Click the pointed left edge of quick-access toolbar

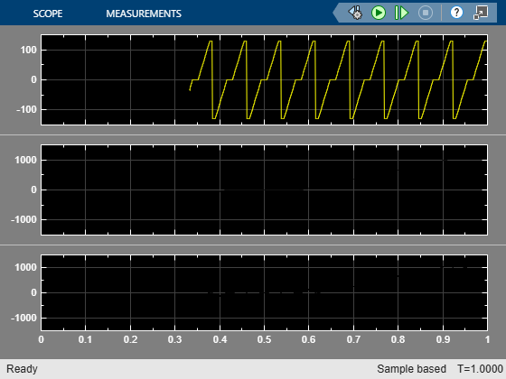coord(336,13)
